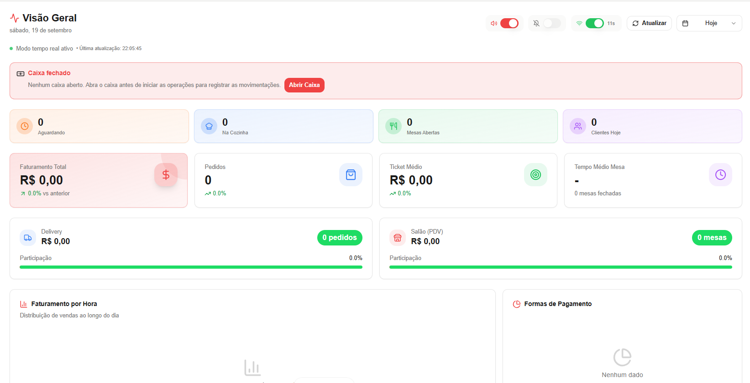This screenshot has height=383, width=750.
Task: Click the dollar sign icon on Faturamento Total
Action: (166, 175)
